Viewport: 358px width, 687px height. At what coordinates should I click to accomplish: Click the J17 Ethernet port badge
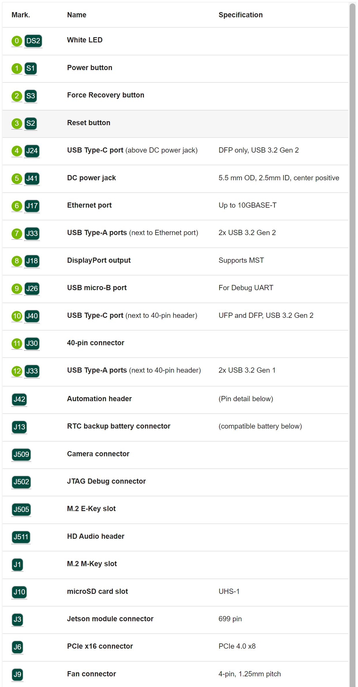[x=32, y=206]
